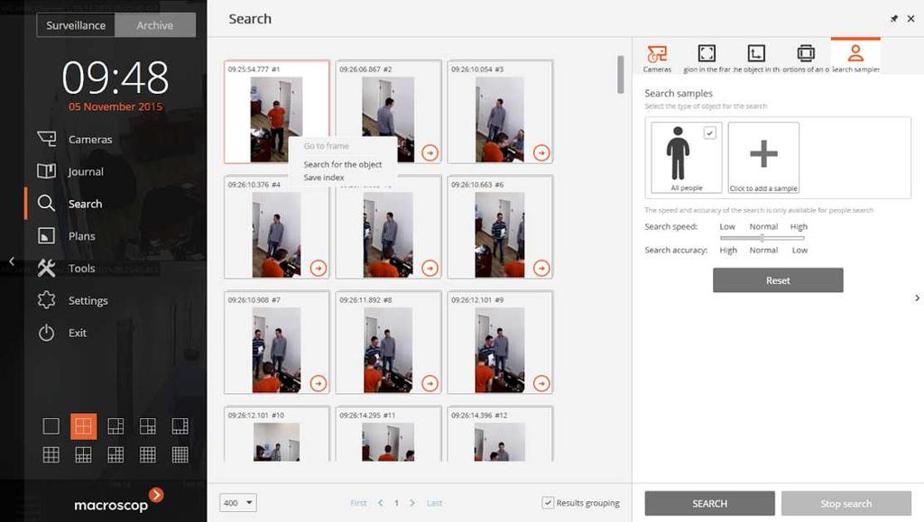Click the High search speed label
The width and height of the screenshot is (924, 522).
(799, 226)
